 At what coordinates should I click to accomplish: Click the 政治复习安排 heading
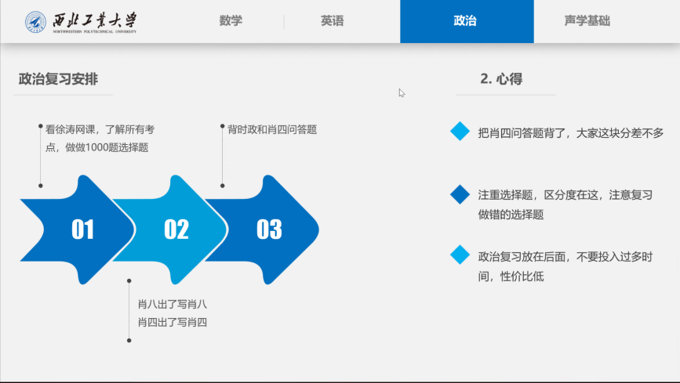58,79
